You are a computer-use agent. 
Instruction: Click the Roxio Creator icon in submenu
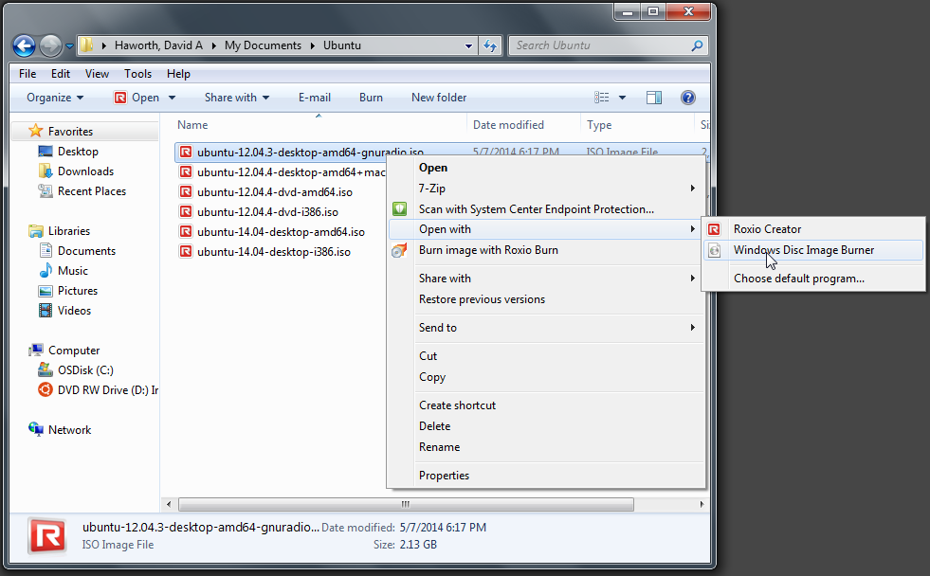click(714, 229)
